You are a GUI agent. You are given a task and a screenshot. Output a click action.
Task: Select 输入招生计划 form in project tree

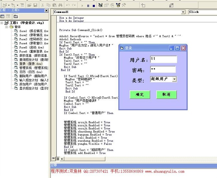click(x=31, y=80)
